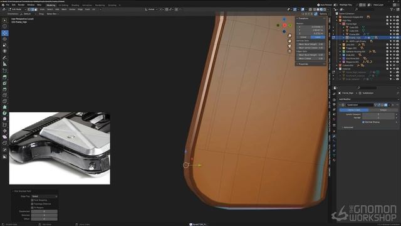Viewport: 401px width, 226px height.
Task: Select the Extrude Region tool
Action: tap(4, 77)
